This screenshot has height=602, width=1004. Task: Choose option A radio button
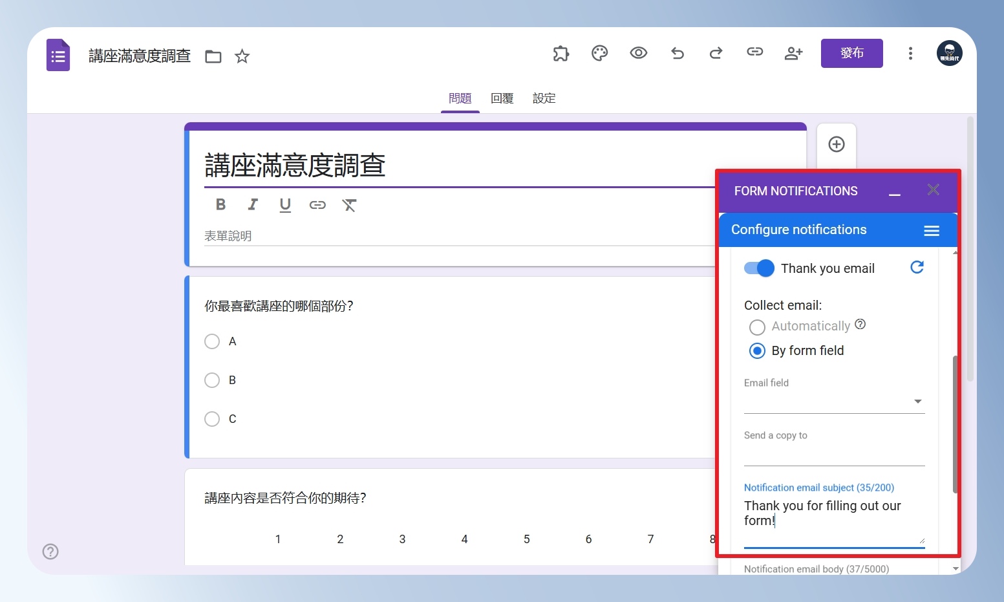(212, 341)
